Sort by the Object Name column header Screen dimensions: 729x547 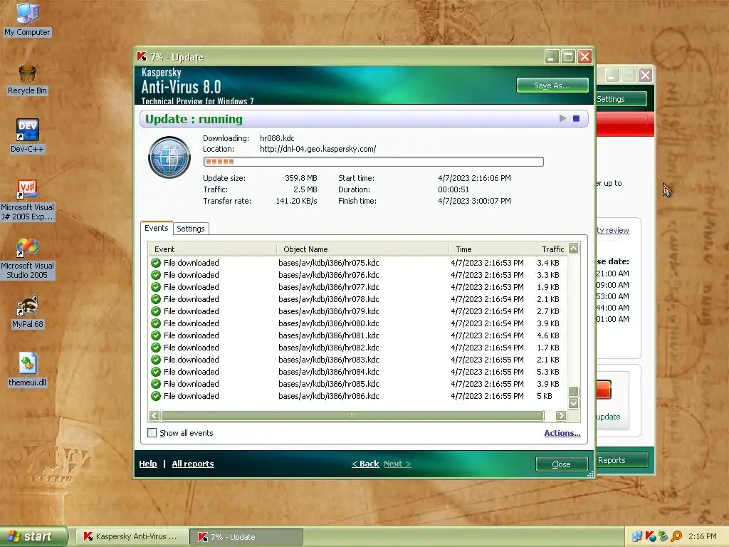(362, 249)
